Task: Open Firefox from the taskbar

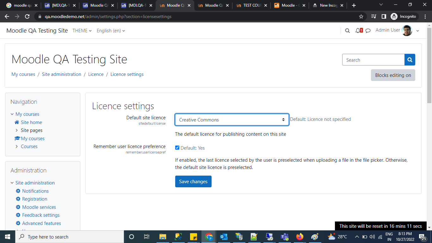Action: click(300, 237)
